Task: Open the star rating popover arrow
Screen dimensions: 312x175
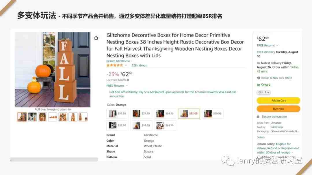Action: [x=126, y=65]
